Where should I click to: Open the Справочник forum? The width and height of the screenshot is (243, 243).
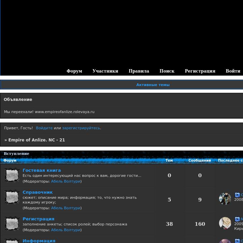(38, 192)
